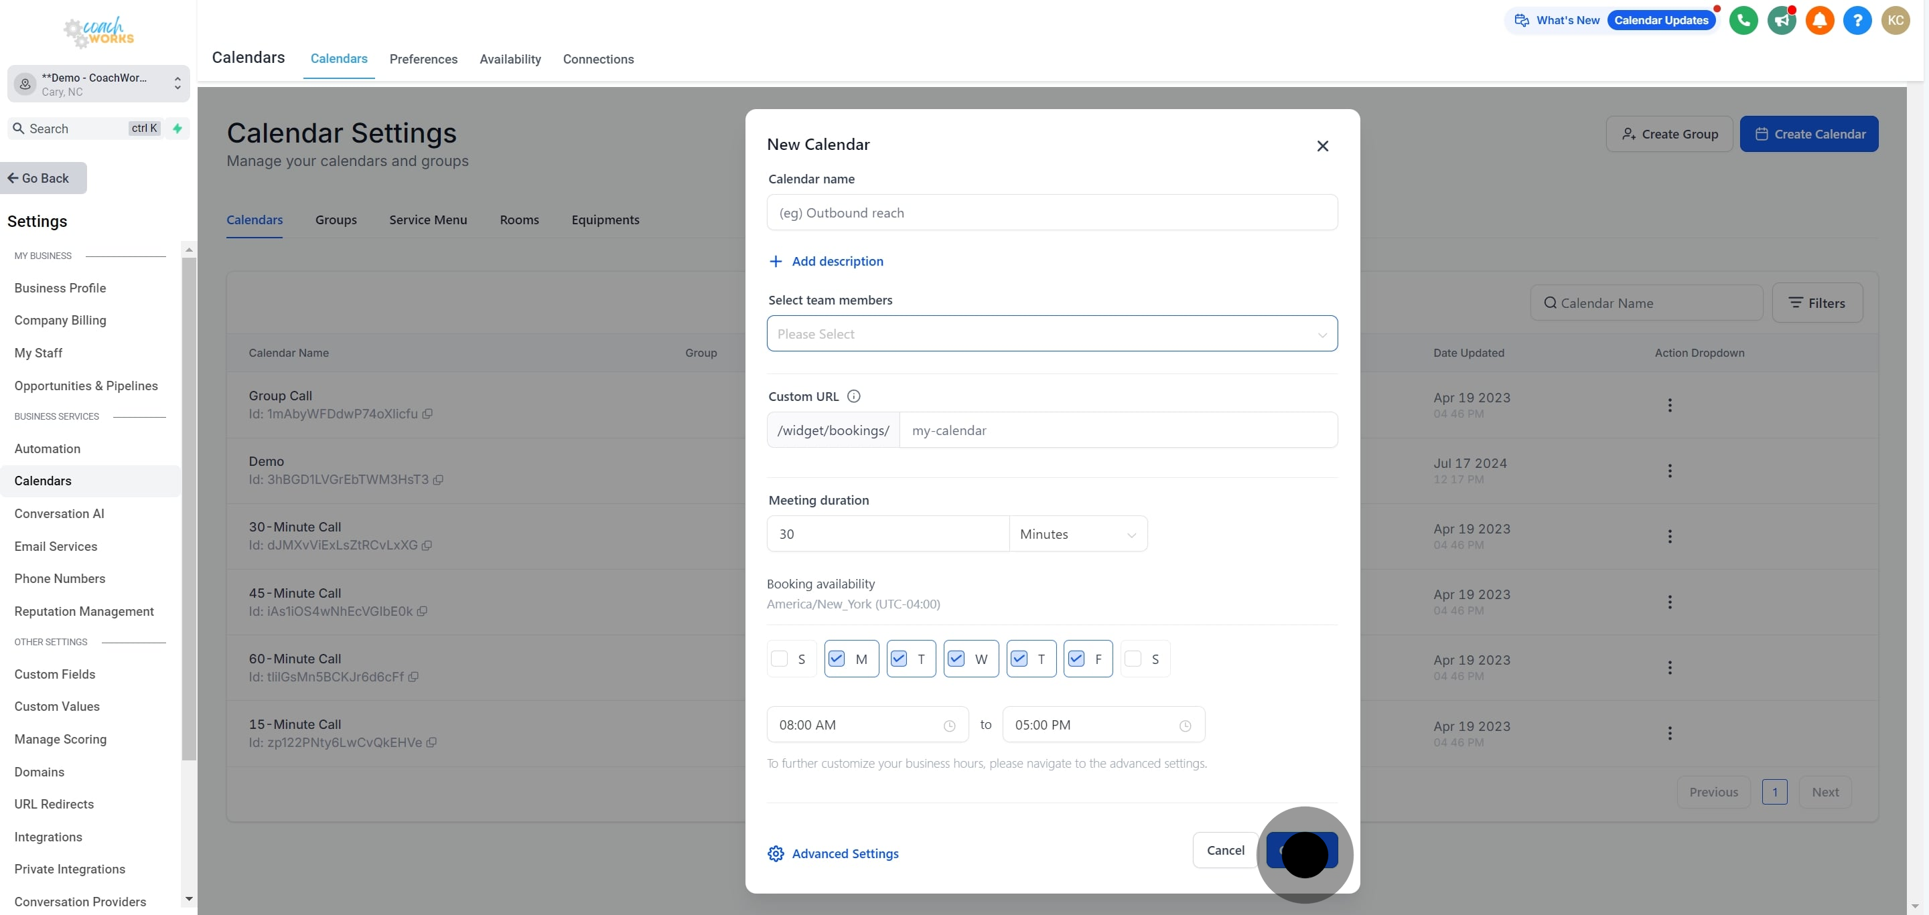Switch to the Availability tab
The width and height of the screenshot is (1929, 915).
pyautogui.click(x=510, y=59)
